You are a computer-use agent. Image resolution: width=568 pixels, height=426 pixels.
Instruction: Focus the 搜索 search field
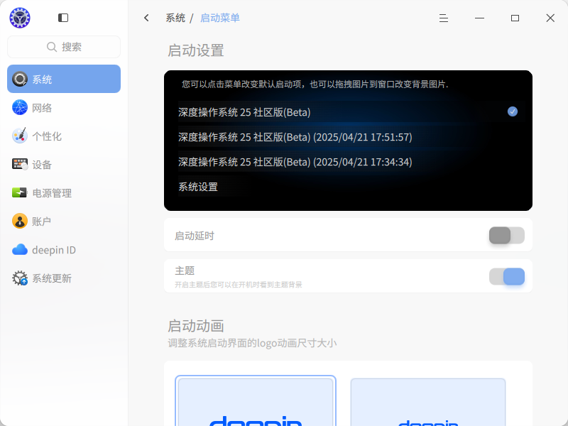pyautogui.click(x=64, y=47)
